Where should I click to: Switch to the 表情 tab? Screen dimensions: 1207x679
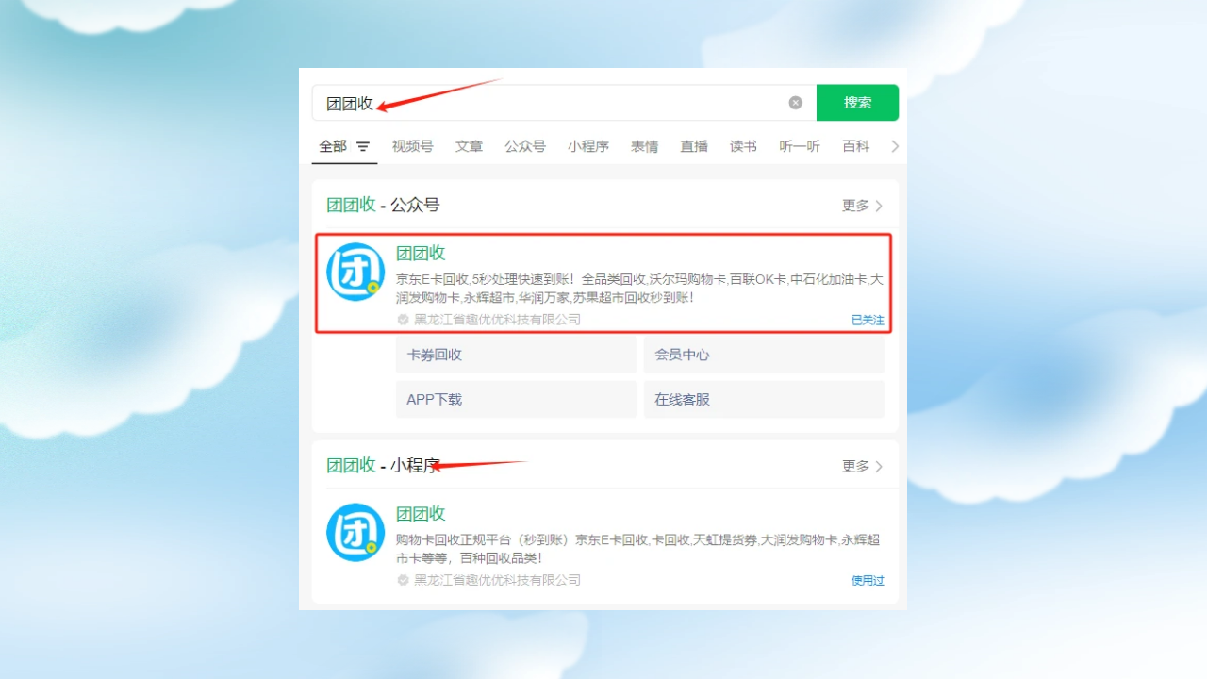click(x=644, y=146)
